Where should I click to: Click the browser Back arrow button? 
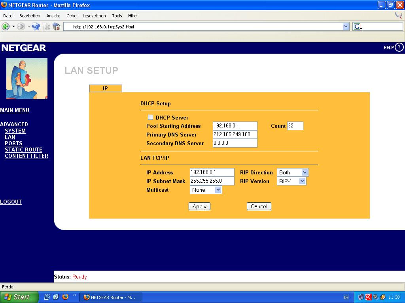[6, 26]
